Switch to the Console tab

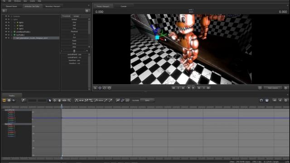point(123,6)
